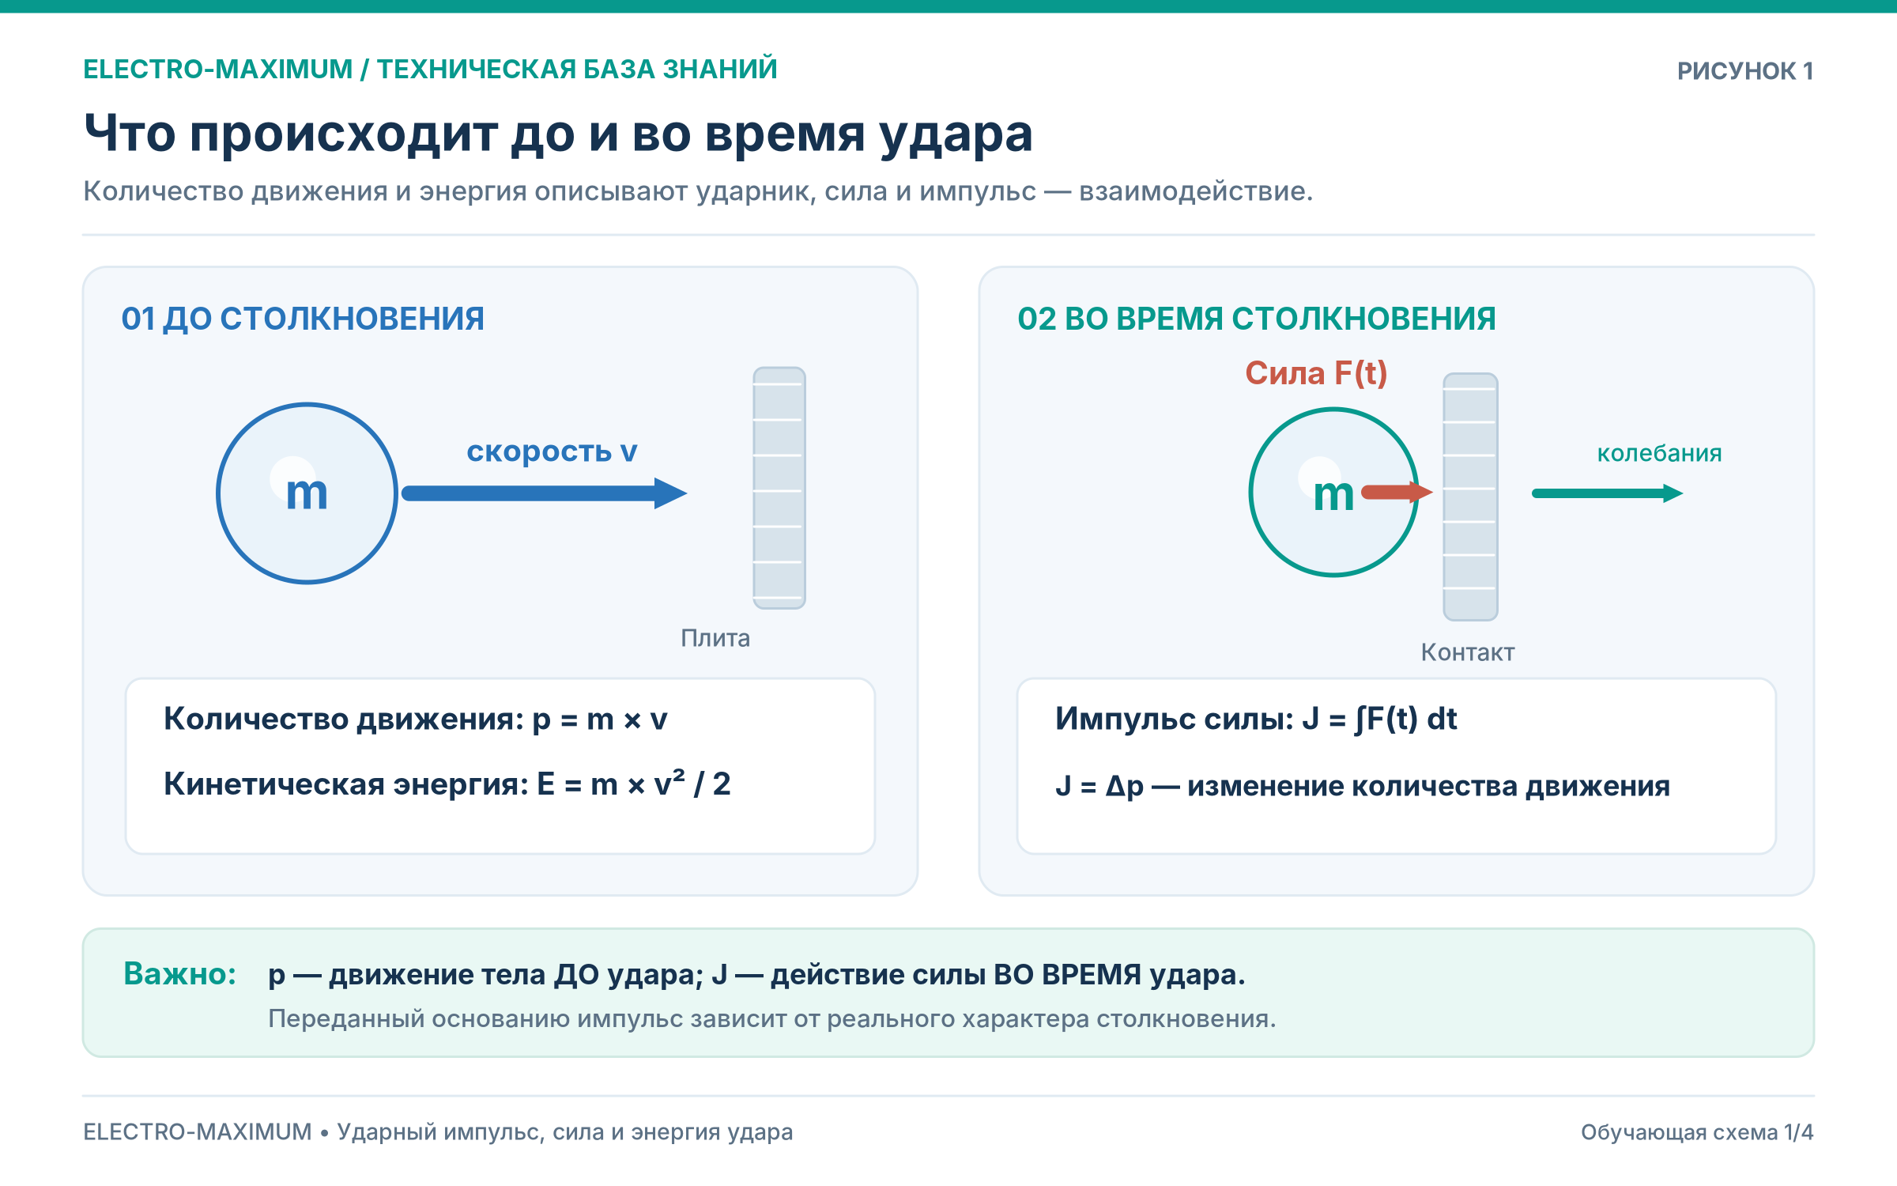The width and height of the screenshot is (1897, 1186).
Task: Click the heading '02 ВО ВРЕМЯ СТОЛКНОВЕНИЯ'
Action: pyautogui.click(x=1257, y=319)
